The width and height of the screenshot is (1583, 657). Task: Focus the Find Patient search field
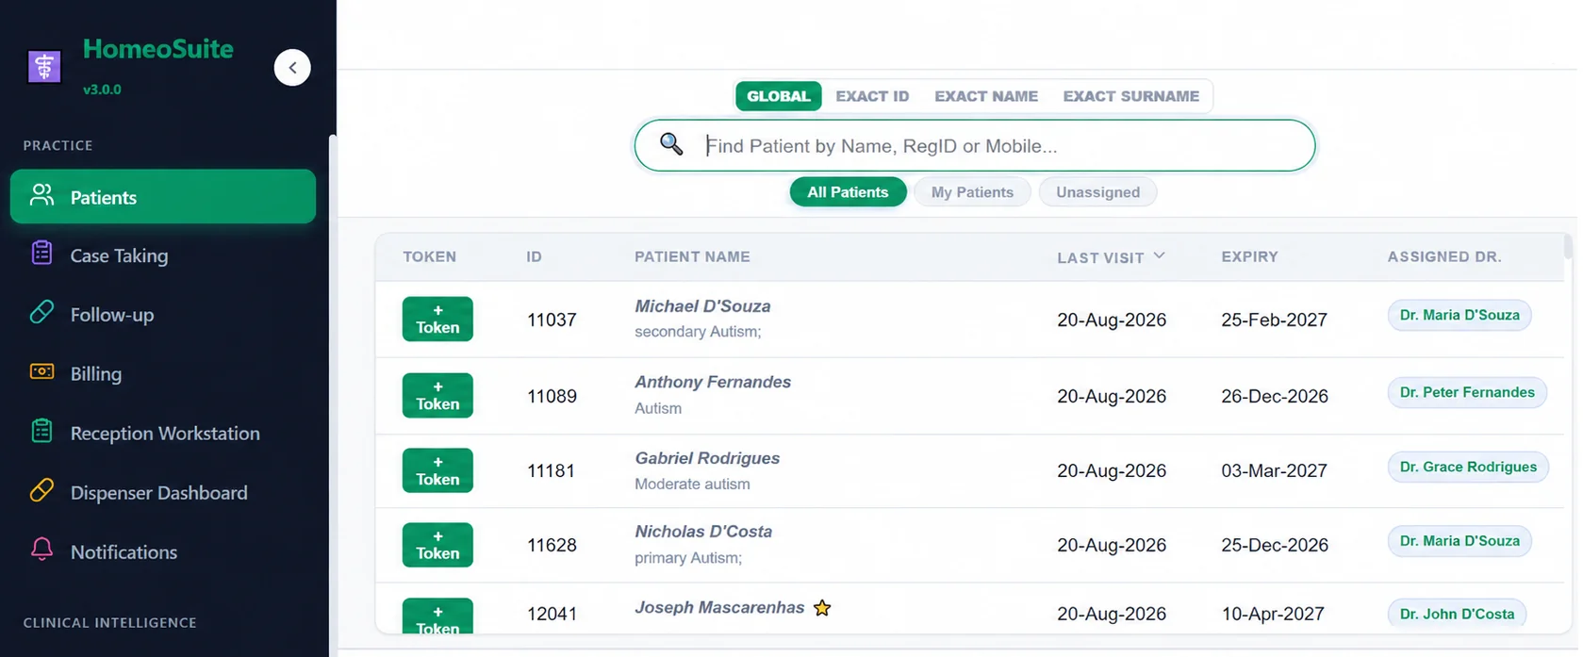[975, 145]
